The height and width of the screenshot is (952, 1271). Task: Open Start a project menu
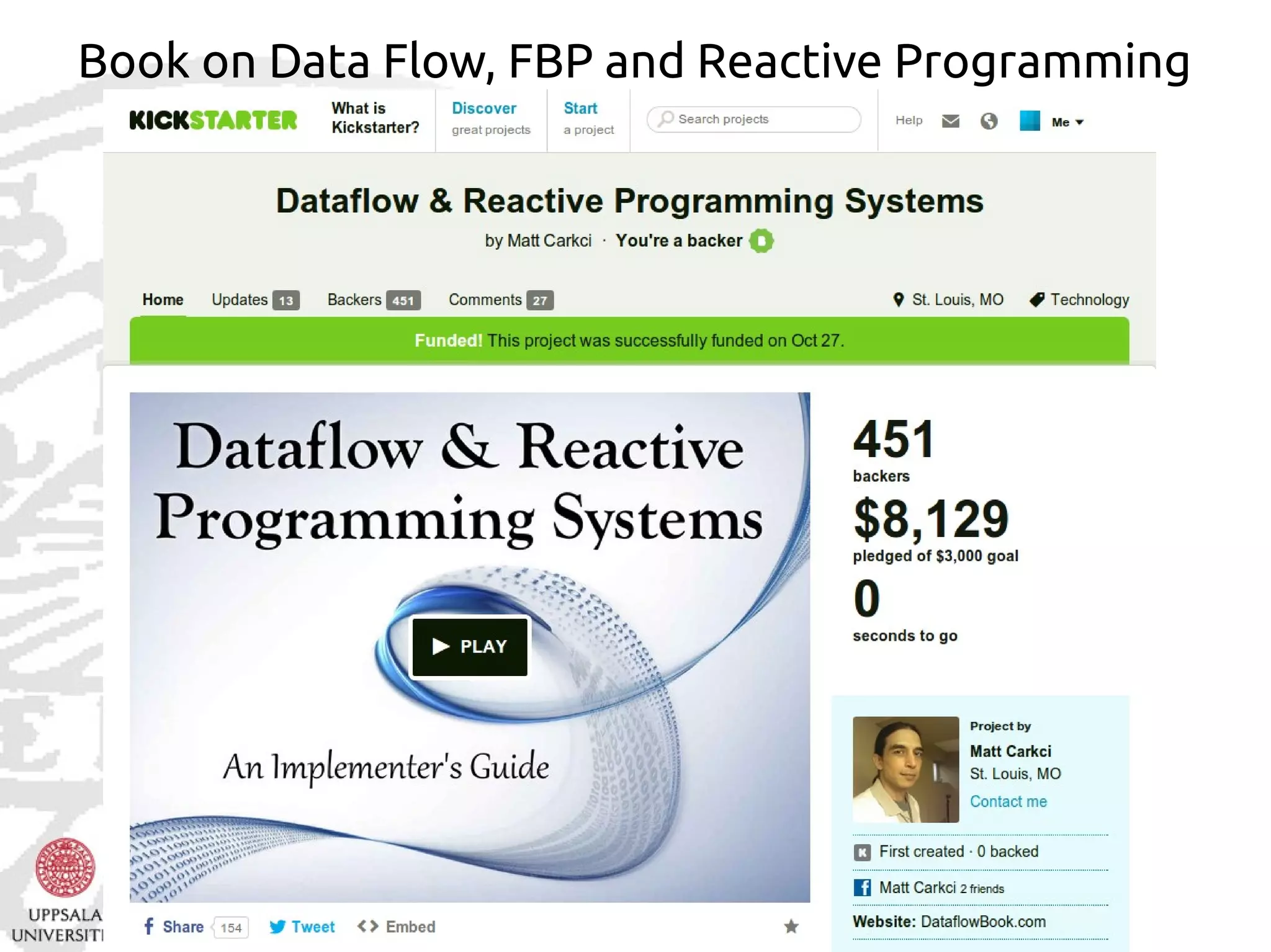[588, 118]
